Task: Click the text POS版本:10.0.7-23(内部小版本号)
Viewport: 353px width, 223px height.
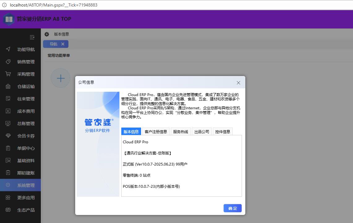Action: [151, 186]
